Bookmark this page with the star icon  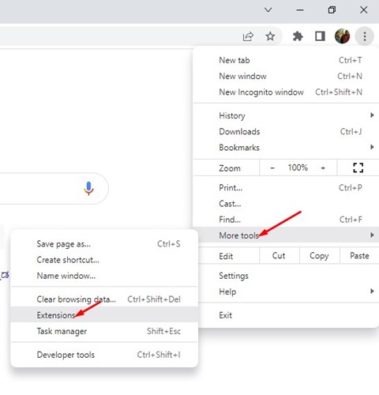click(270, 36)
